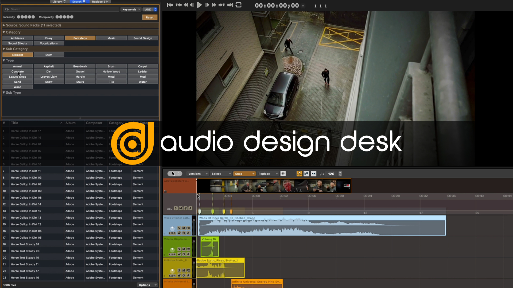513x288 pixels.
Task: Step back one frame
Action: [x=192, y=5]
